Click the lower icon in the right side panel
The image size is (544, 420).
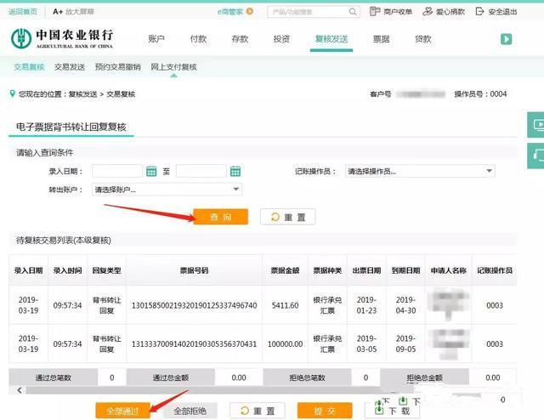[x=536, y=156]
